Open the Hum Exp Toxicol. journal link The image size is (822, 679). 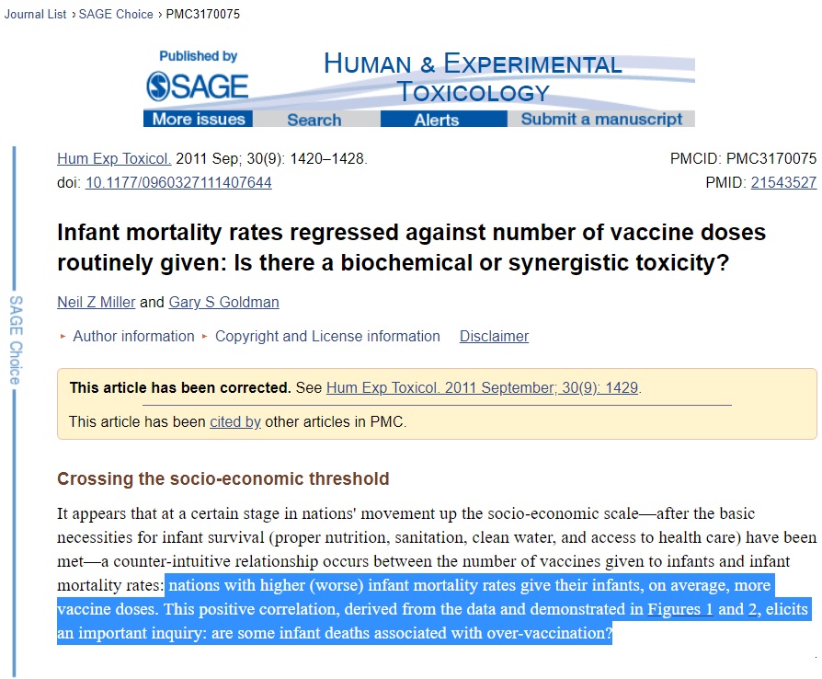pyautogui.click(x=114, y=158)
